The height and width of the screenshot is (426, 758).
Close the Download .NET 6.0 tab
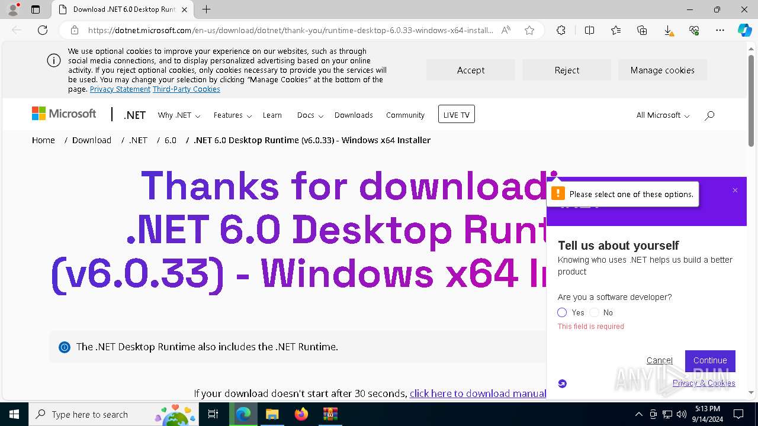(185, 9)
